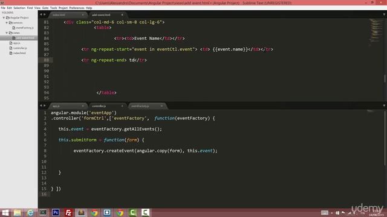Open eventFactory.js from the sidebar

point(24,28)
